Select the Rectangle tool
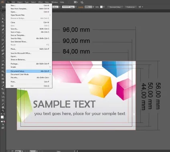The height and width of the screenshot is (152, 170). pos(3,40)
